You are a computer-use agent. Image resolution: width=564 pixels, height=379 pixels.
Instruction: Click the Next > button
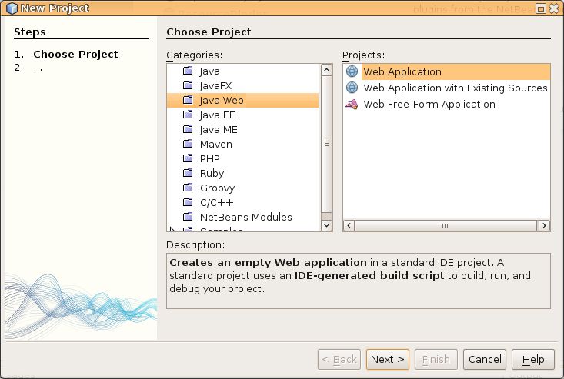pos(387,359)
